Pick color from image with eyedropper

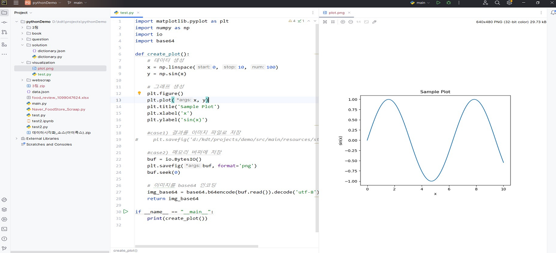(x=374, y=22)
